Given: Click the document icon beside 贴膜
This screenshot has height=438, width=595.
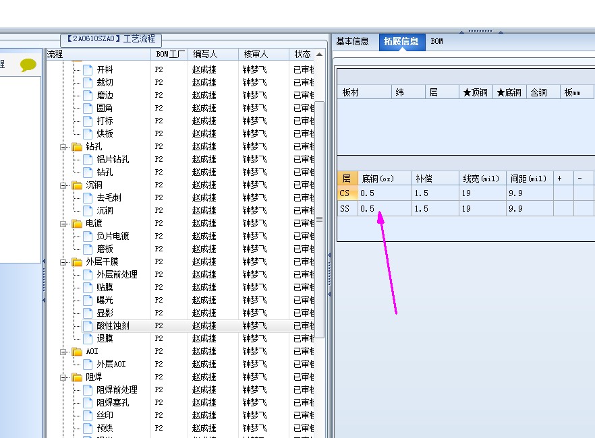Looking at the screenshot, I should pyautogui.click(x=88, y=288).
